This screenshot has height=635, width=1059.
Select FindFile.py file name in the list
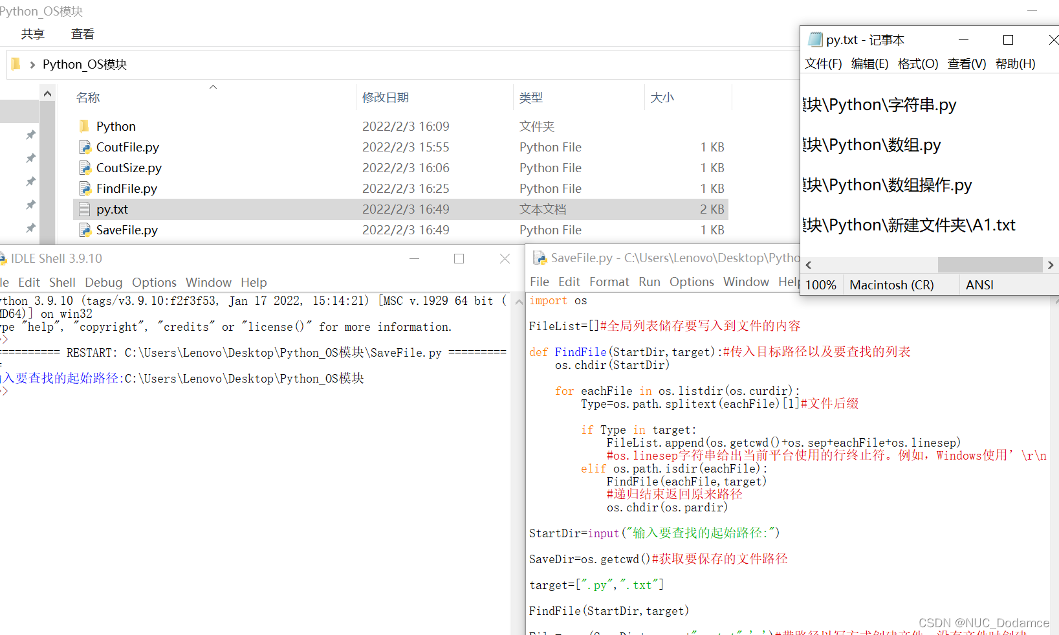[x=127, y=188]
